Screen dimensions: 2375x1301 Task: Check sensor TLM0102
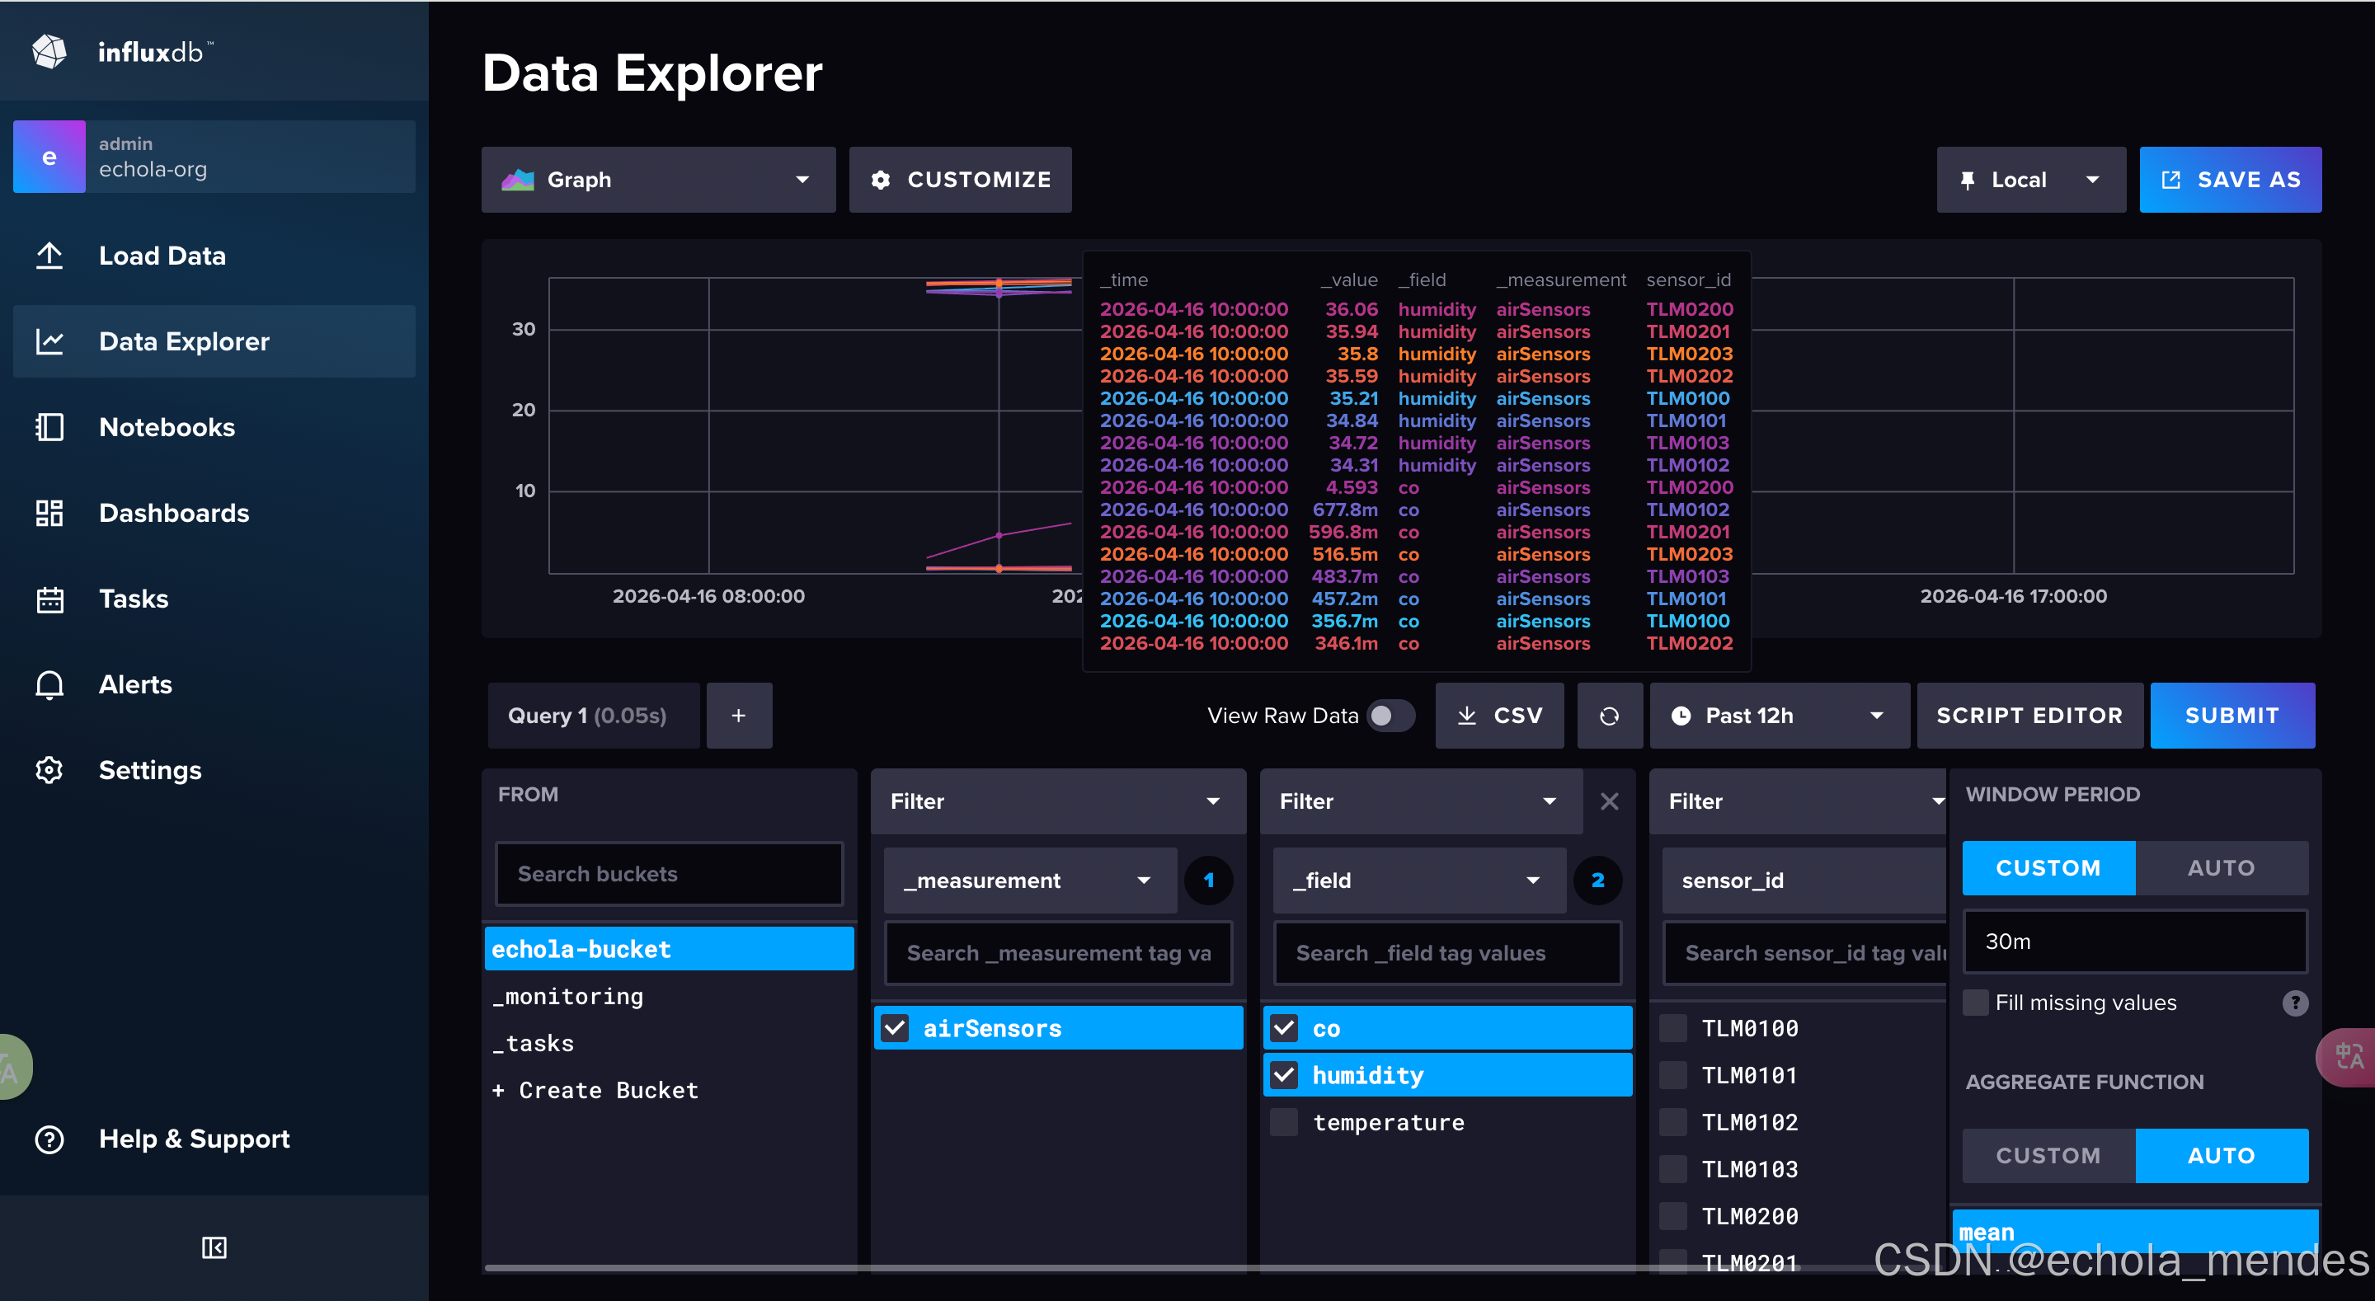click(x=1673, y=1122)
